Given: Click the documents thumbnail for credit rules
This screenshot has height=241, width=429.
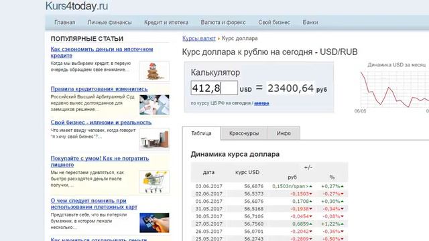Looking at the screenshot, I should pyautogui.click(x=154, y=104).
